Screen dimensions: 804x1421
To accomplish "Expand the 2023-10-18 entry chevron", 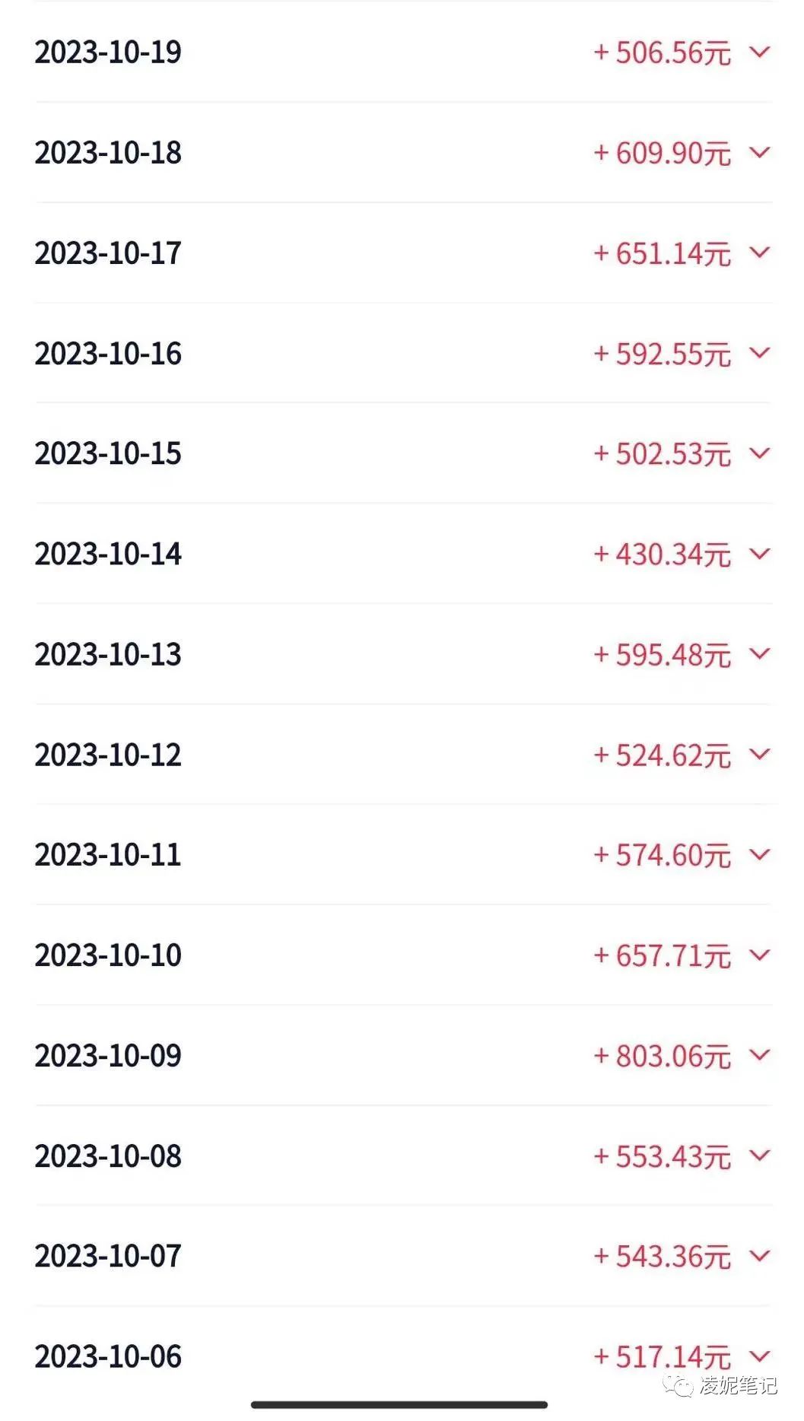I will (x=759, y=152).
